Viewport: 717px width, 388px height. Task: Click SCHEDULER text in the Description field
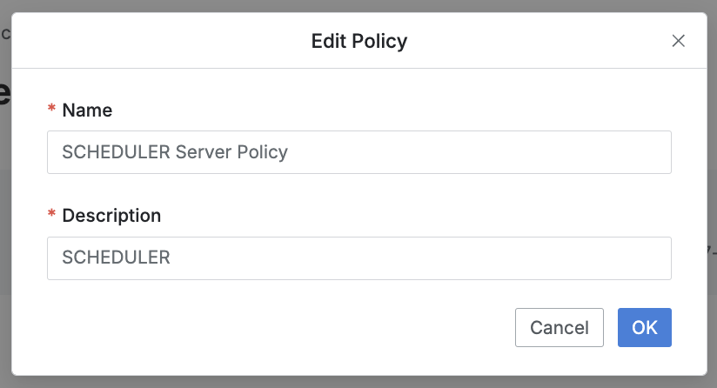[116, 258]
